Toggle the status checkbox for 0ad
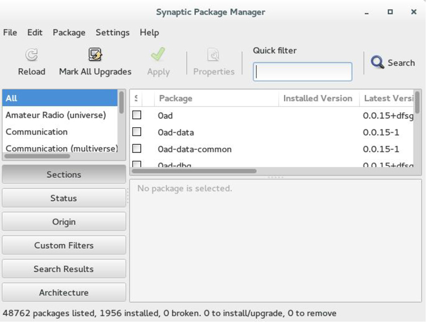The width and height of the screenshot is (426, 322). point(137,115)
